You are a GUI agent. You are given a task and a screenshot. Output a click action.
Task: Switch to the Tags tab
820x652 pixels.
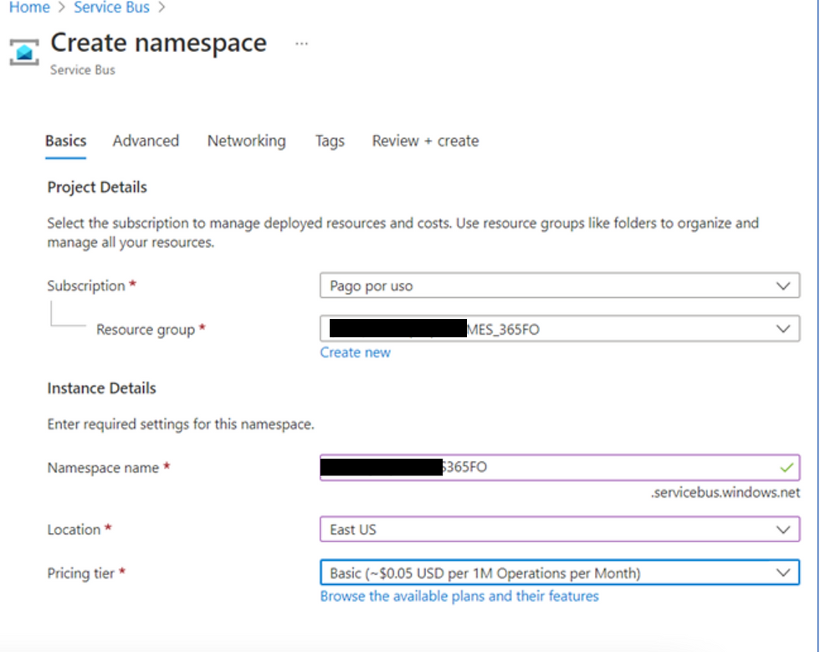click(330, 141)
